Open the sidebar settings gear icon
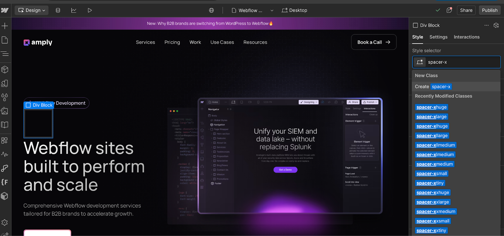This screenshot has width=504, height=236. point(5,222)
